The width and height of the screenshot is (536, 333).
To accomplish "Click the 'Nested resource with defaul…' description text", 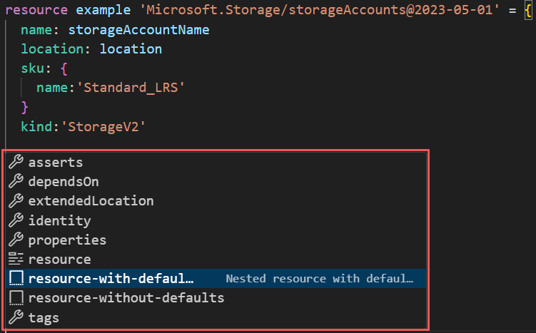I will (x=319, y=279).
